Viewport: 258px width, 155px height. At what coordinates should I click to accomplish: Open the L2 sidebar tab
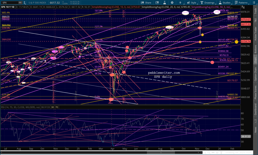[255, 121]
